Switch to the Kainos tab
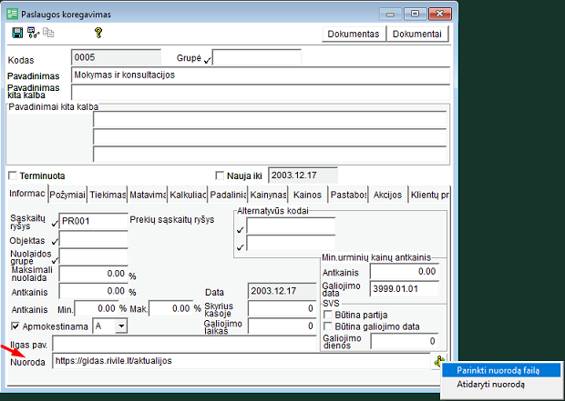 307,195
